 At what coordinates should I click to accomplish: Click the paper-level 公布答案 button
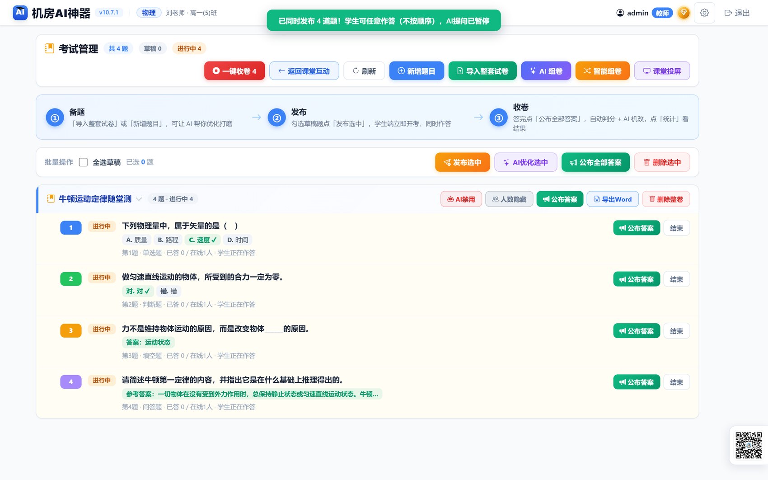coord(560,199)
